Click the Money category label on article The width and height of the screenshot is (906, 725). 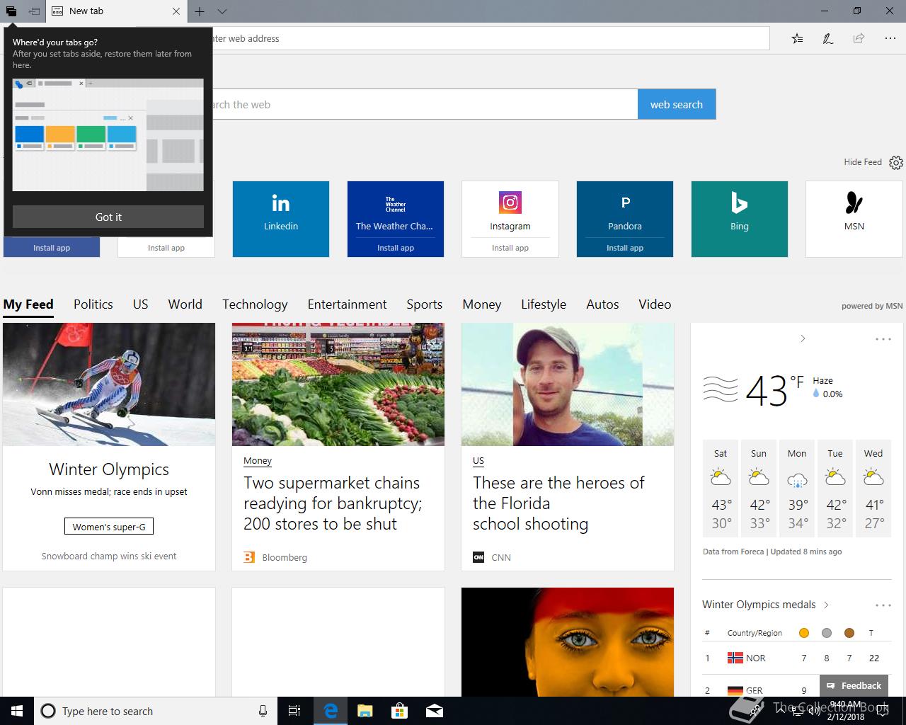tap(258, 461)
